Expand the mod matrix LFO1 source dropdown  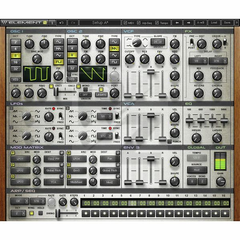pyautogui.click(x=23, y=159)
